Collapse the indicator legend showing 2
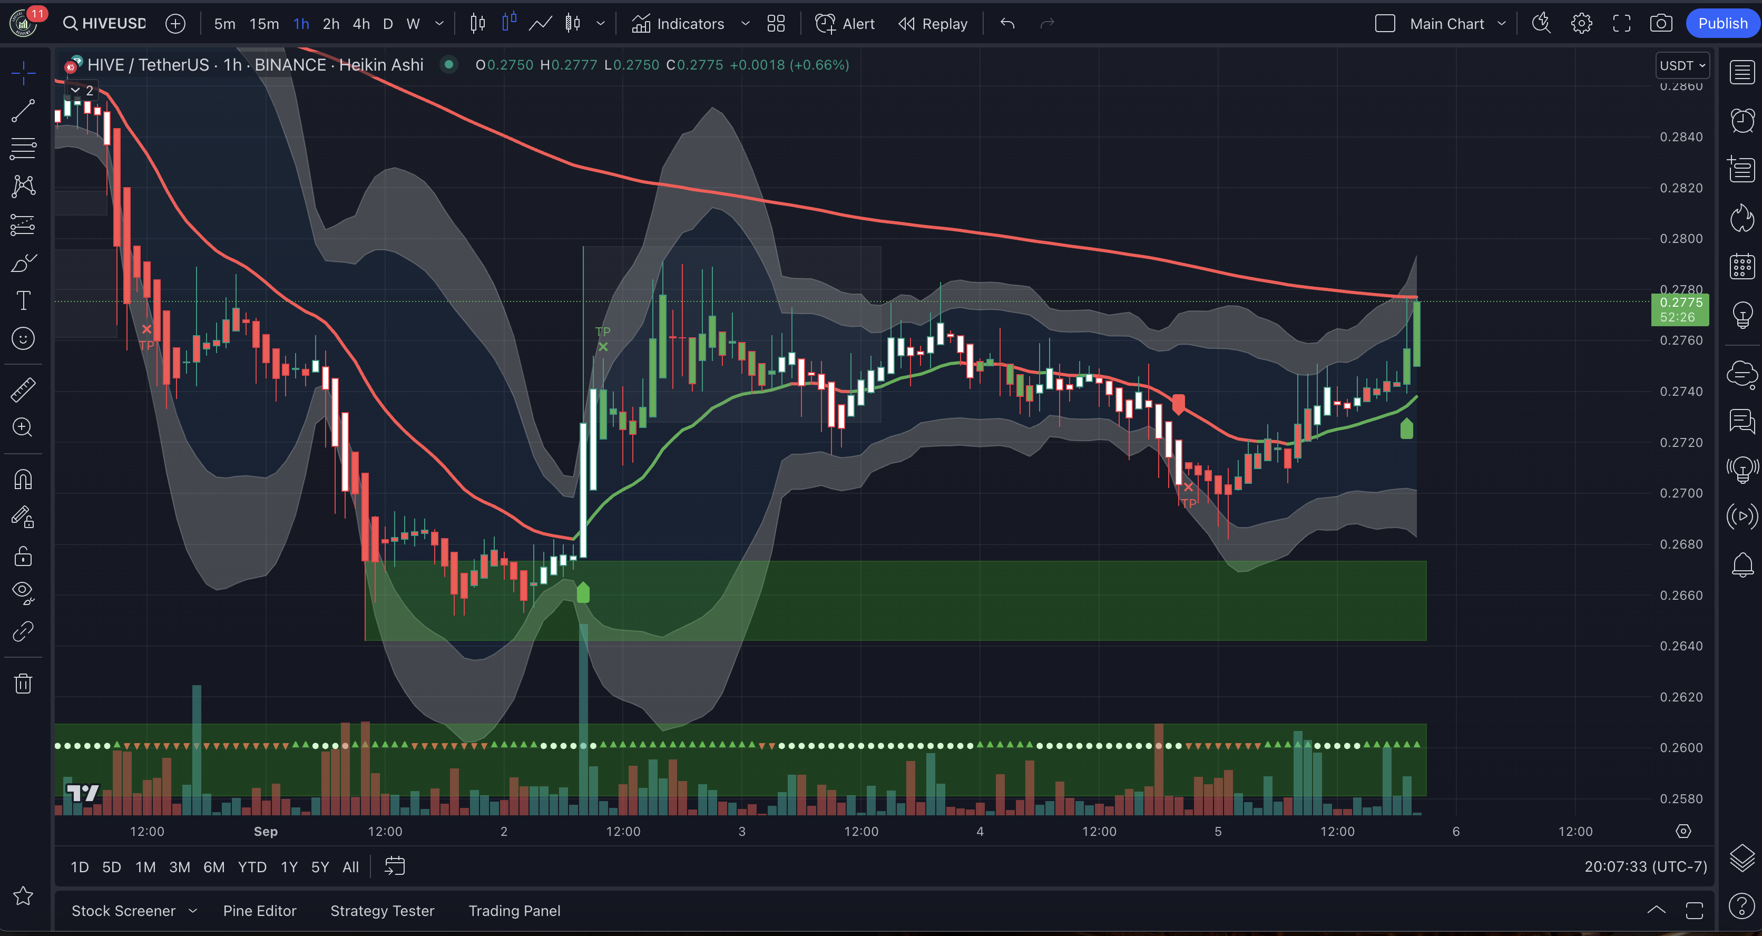The width and height of the screenshot is (1762, 936). click(x=82, y=90)
